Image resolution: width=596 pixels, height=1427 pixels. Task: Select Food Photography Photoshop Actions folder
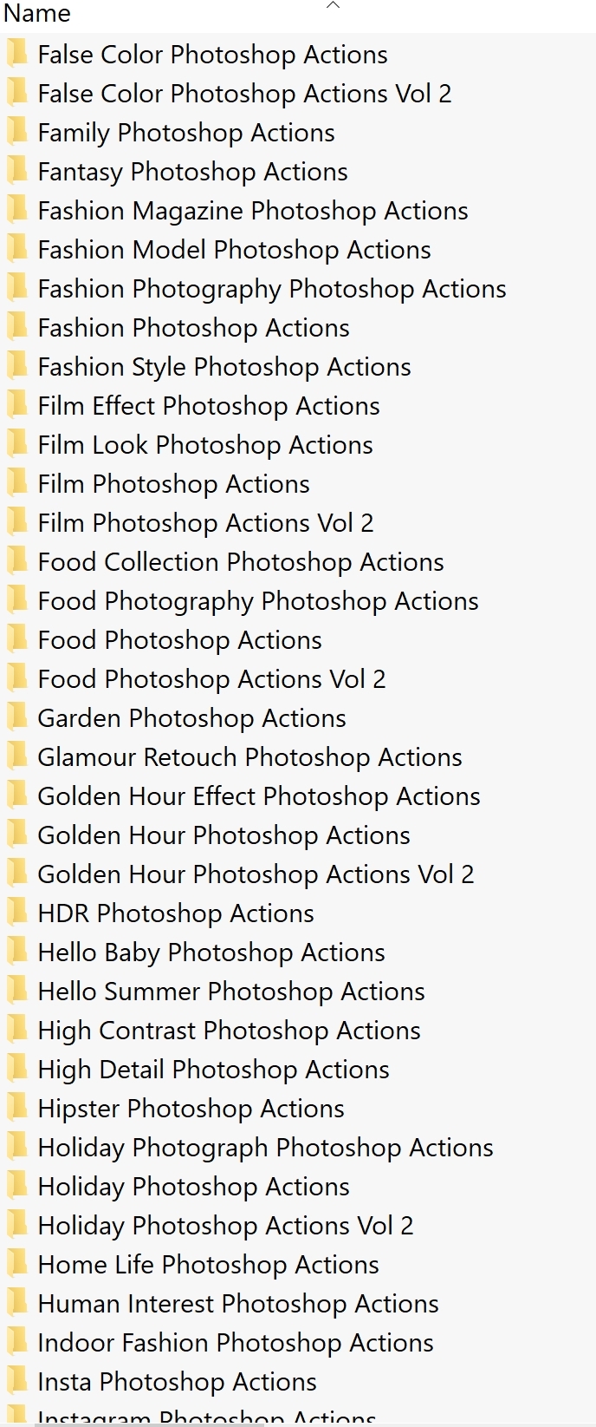tap(257, 601)
